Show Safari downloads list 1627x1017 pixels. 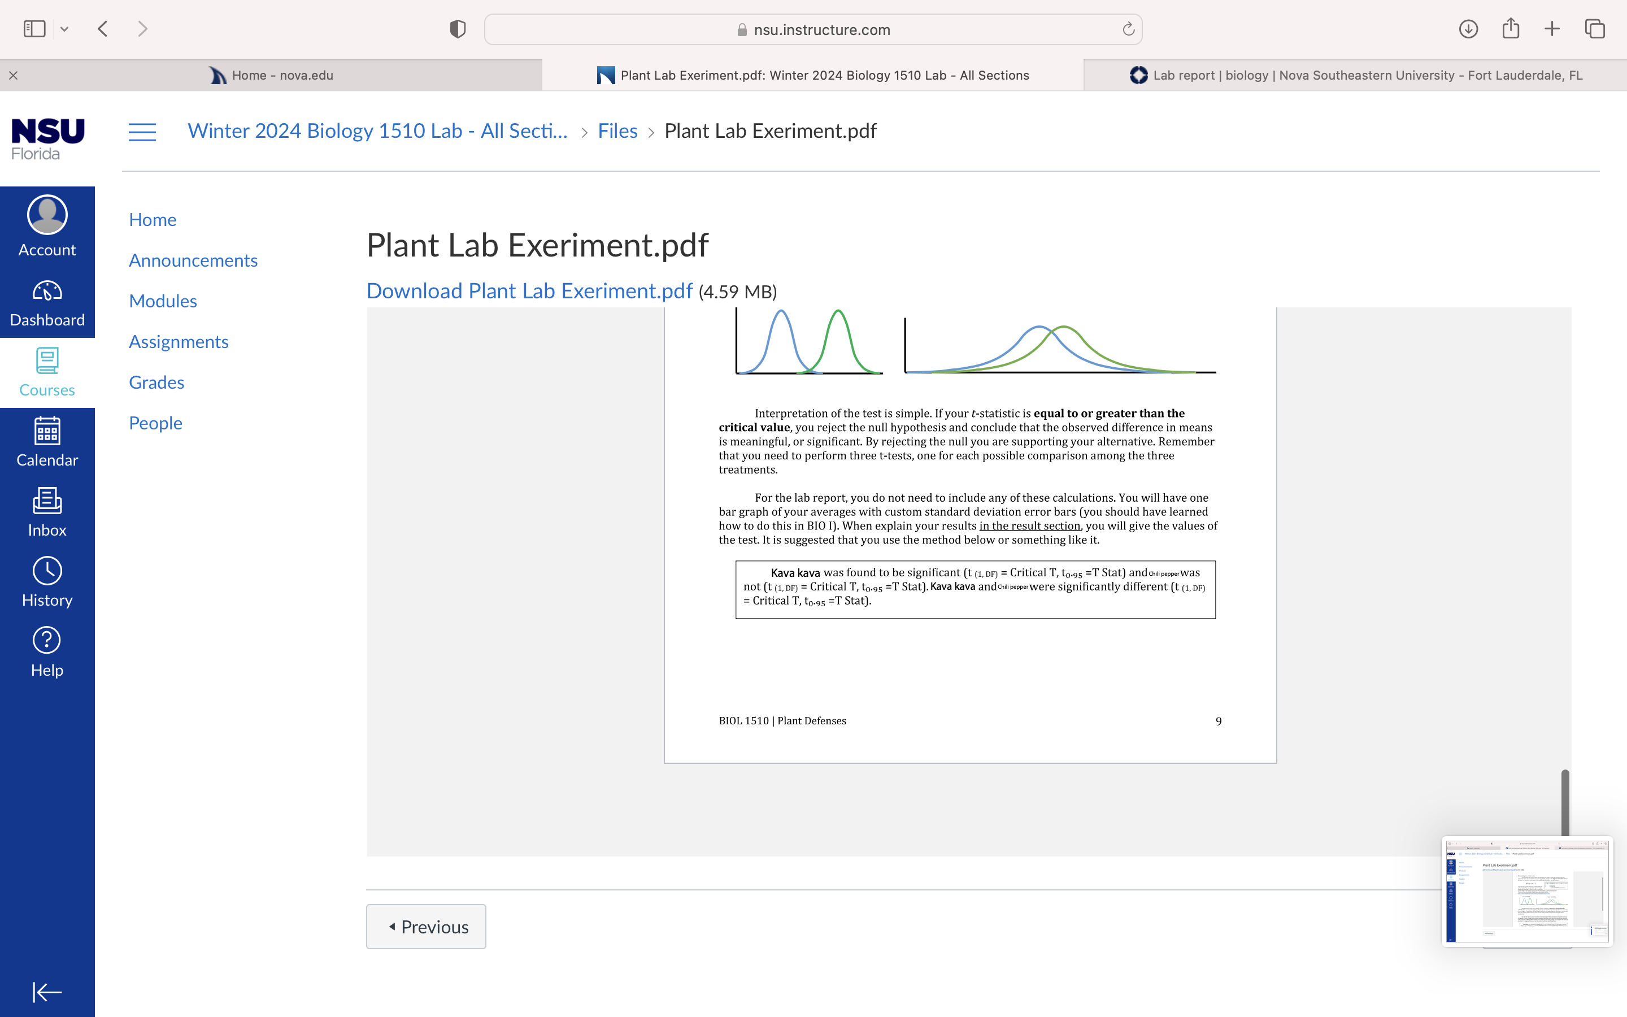pos(1468,29)
